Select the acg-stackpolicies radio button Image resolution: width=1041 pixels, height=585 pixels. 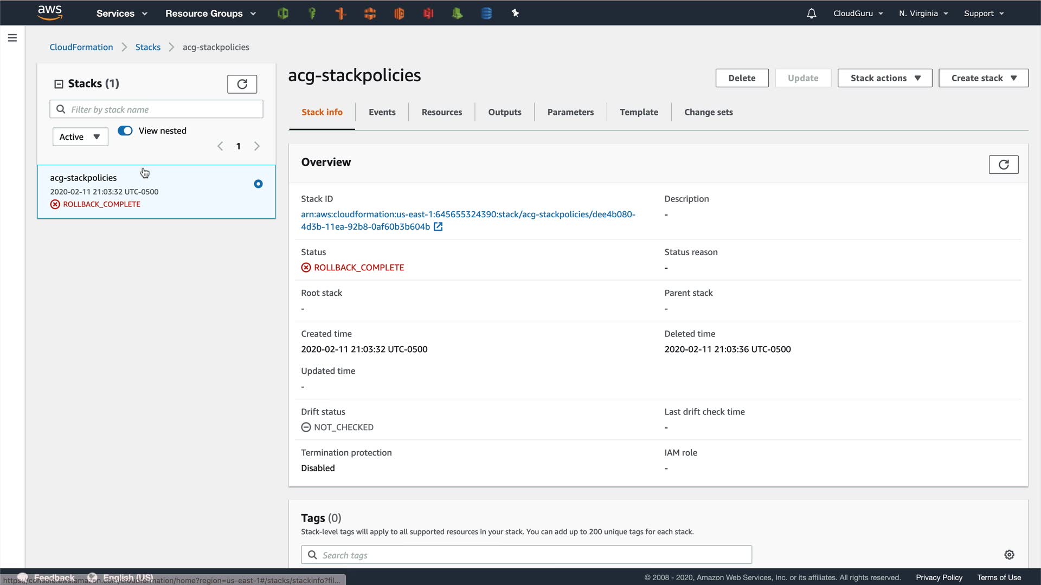point(258,184)
